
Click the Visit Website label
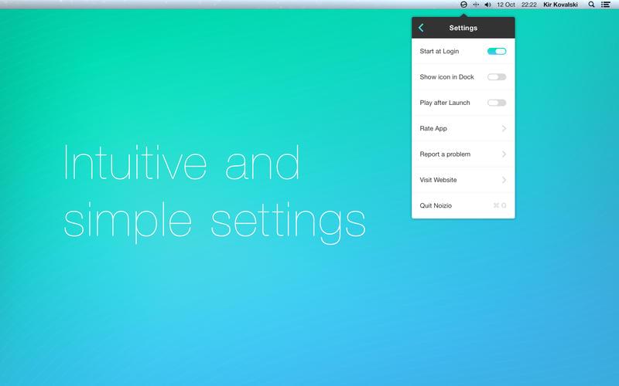(x=438, y=180)
